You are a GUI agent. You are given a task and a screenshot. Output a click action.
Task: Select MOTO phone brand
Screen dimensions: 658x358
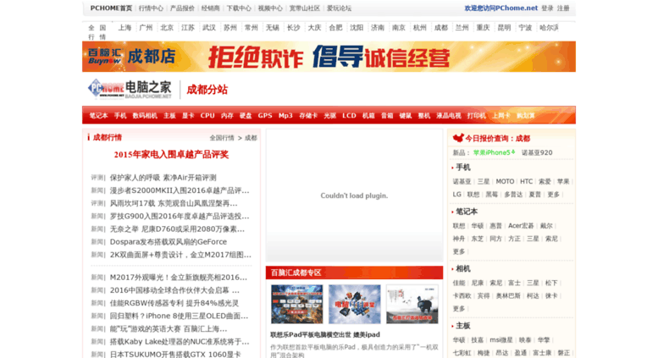(505, 181)
